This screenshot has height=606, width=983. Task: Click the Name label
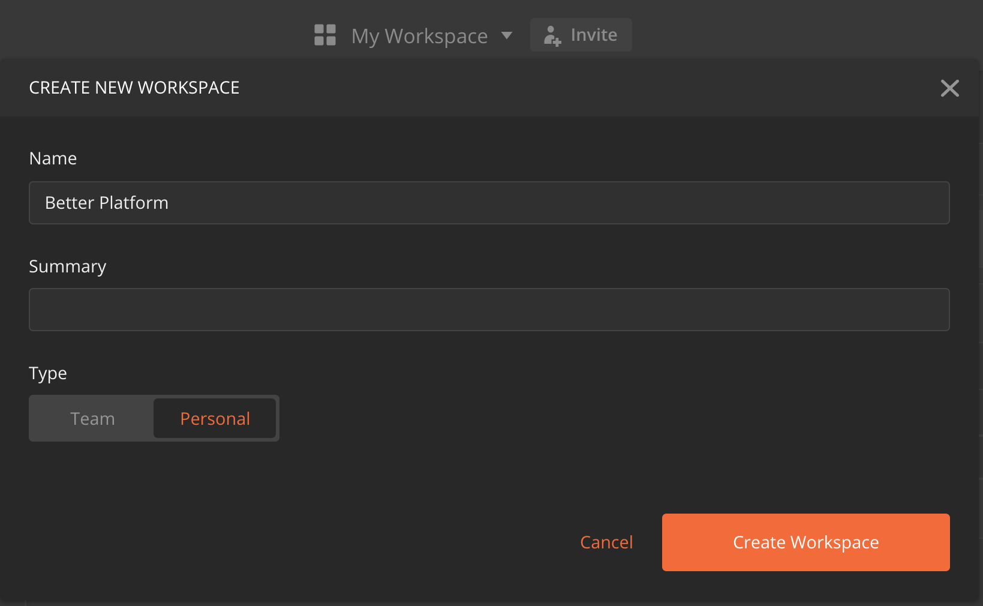(x=53, y=158)
